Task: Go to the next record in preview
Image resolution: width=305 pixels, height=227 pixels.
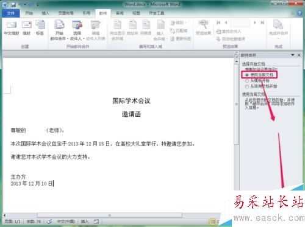Action: coord(254,23)
